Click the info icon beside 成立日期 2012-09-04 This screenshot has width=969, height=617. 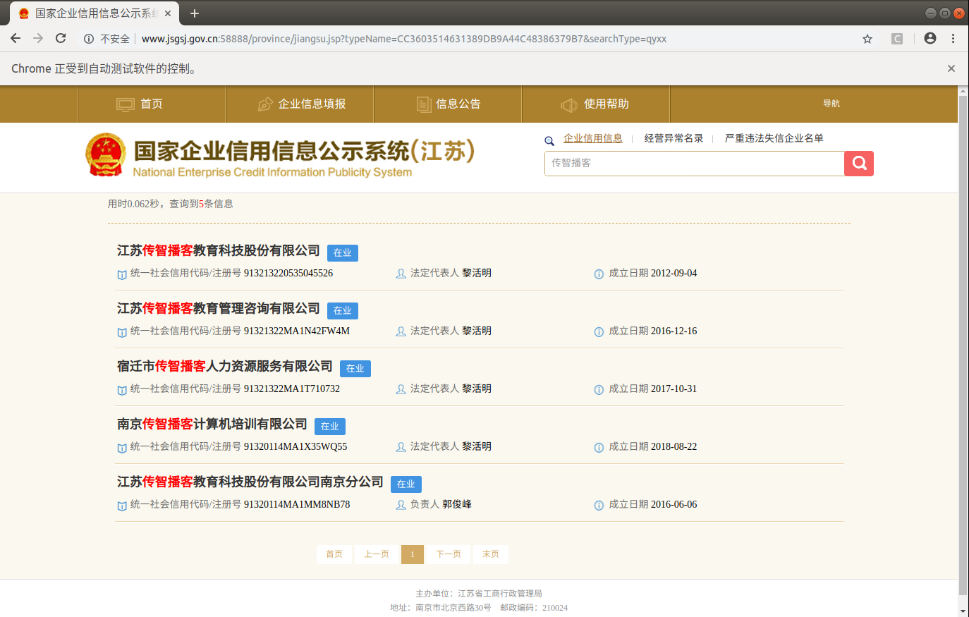[x=599, y=274]
